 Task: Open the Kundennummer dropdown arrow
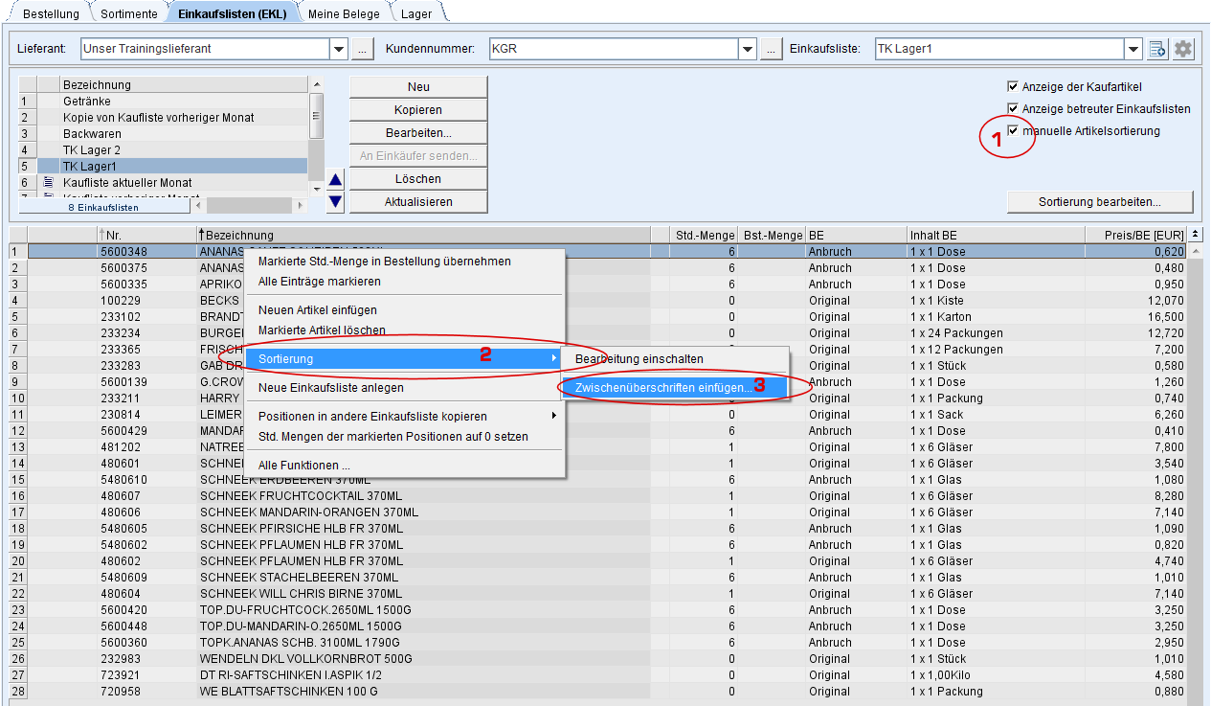point(748,49)
